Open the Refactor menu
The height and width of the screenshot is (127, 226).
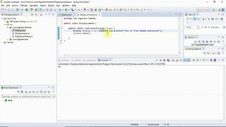pos(24,6)
